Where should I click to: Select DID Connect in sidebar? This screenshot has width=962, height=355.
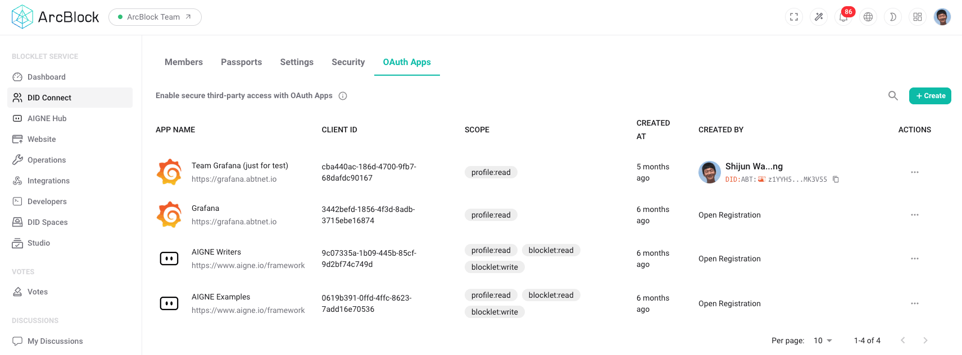tap(70, 98)
